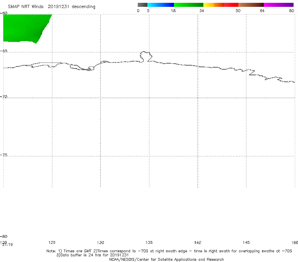Click the NOAA/NESDIS credit line
Screen dimensions: 298x262
[166, 260]
